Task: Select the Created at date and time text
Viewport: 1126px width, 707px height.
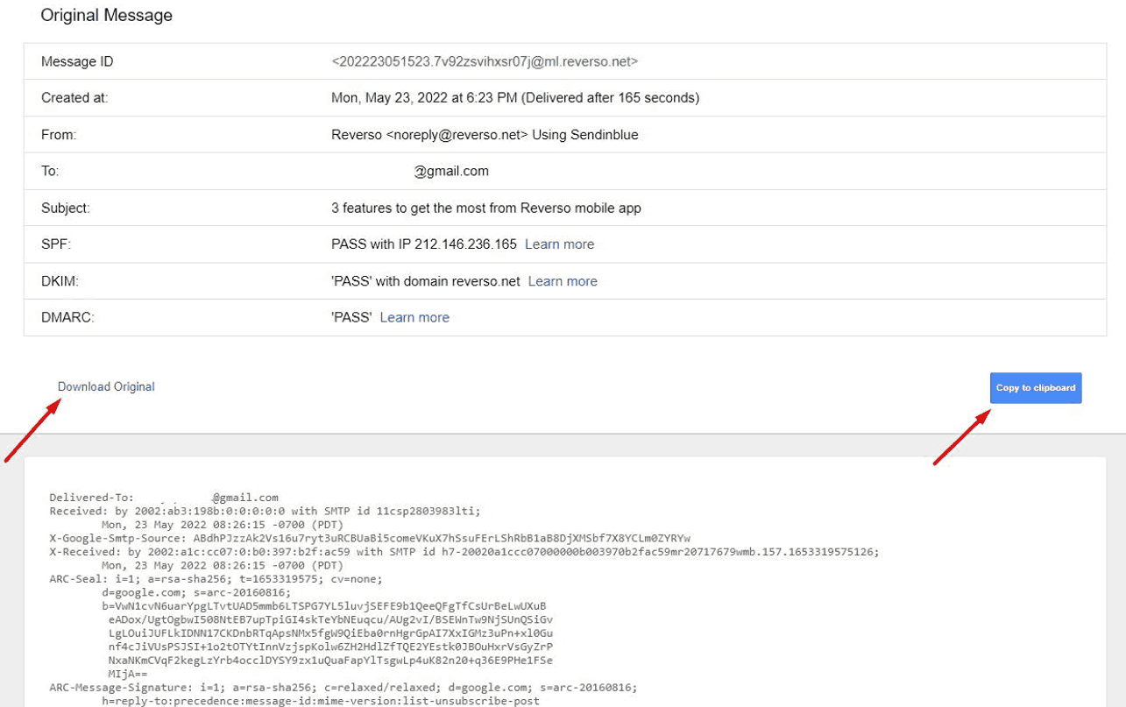Action: click(515, 98)
